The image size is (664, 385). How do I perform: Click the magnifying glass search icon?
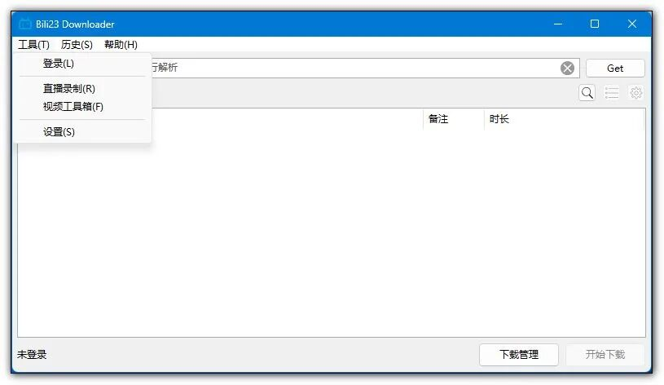point(587,93)
